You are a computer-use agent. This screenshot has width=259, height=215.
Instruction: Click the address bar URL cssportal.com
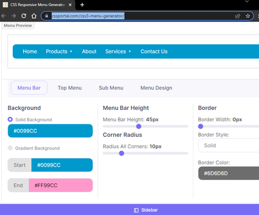88,16
